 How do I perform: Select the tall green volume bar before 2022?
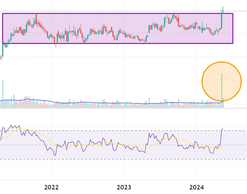3,94
